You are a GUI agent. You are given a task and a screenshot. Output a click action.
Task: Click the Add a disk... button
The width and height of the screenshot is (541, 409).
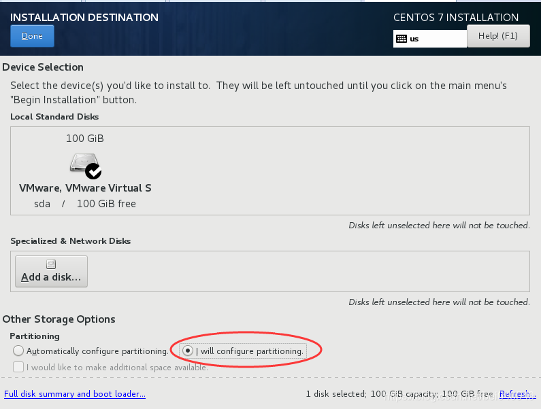point(51,271)
